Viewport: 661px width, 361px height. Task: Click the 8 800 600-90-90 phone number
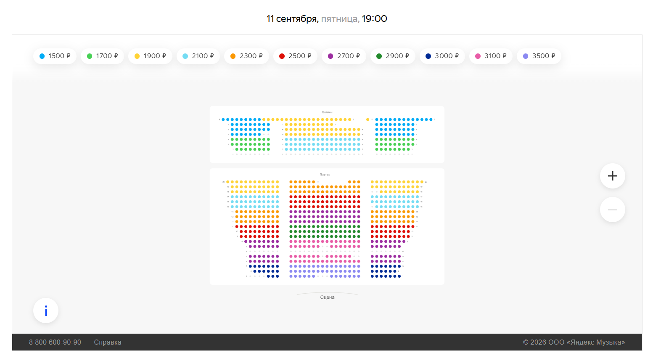[x=55, y=342]
